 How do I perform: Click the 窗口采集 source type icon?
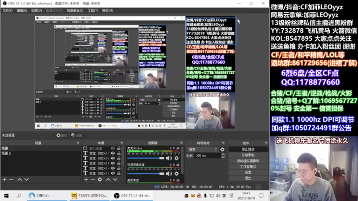click(85, 148)
